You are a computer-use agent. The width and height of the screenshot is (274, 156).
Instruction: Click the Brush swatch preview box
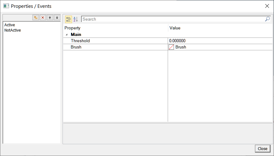click(171, 47)
